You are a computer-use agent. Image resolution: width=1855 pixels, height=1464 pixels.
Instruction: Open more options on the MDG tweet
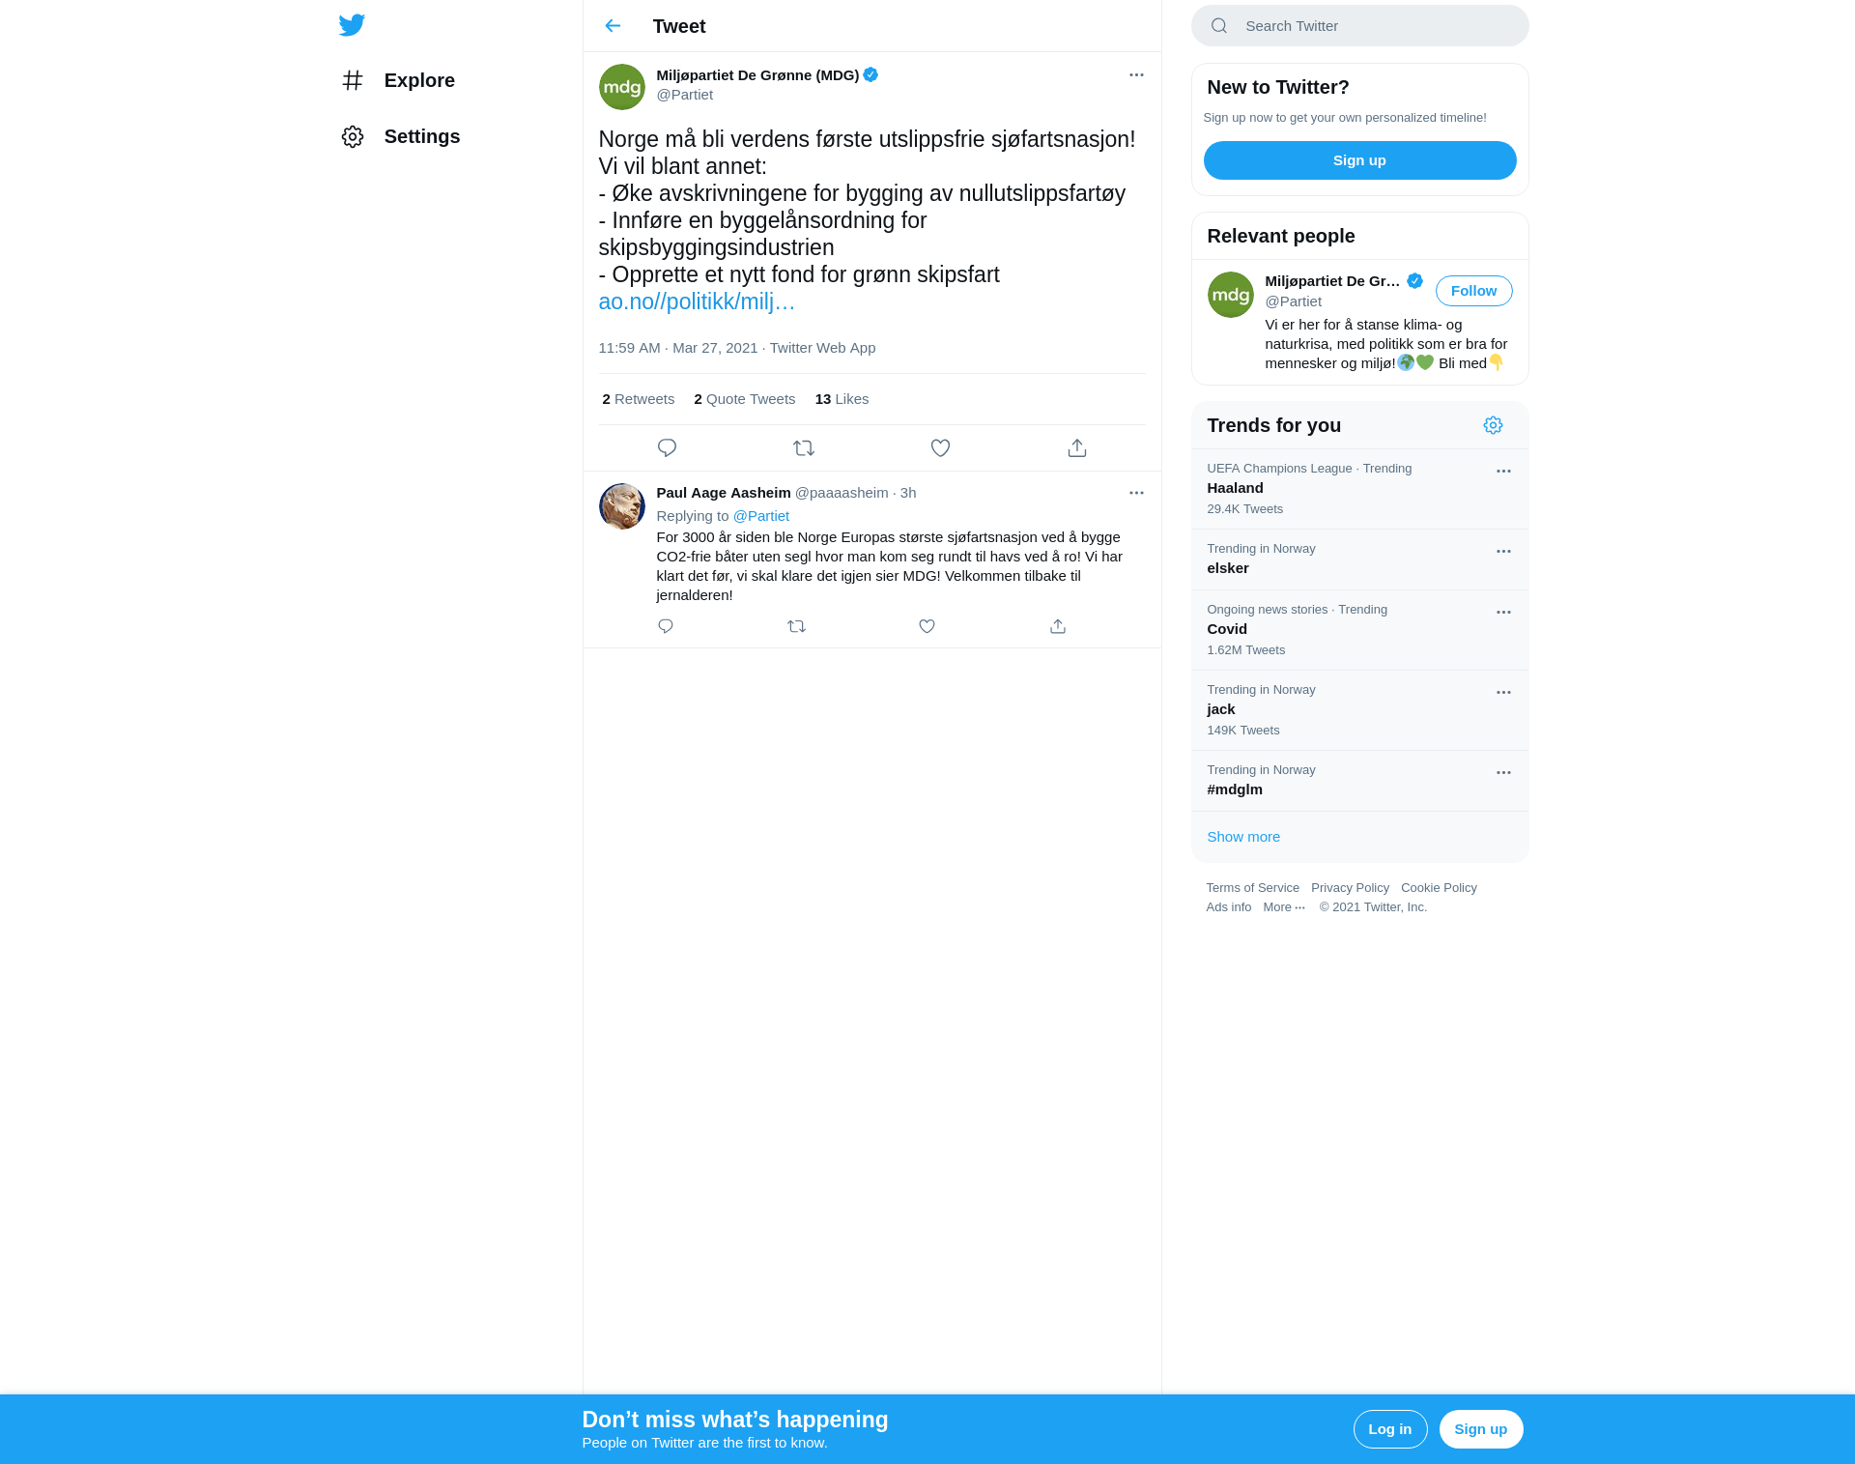(1136, 75)
